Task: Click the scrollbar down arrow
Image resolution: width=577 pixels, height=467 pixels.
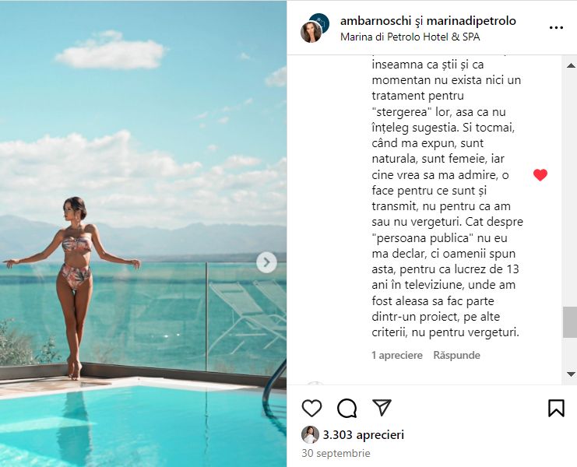Action: [571, 374]
